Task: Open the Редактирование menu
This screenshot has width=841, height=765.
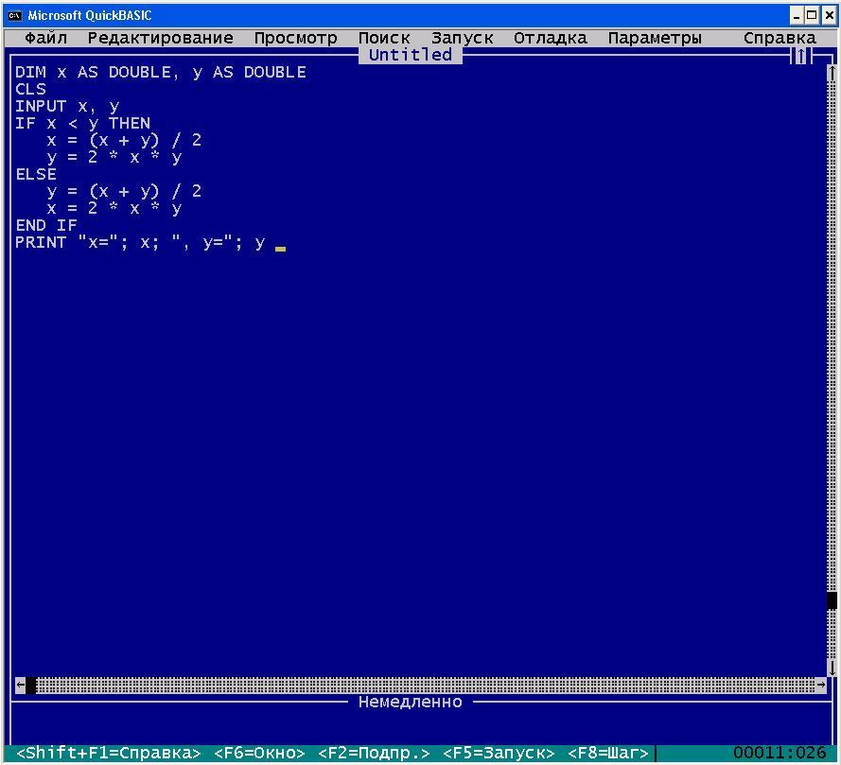Action: [161, 38]
